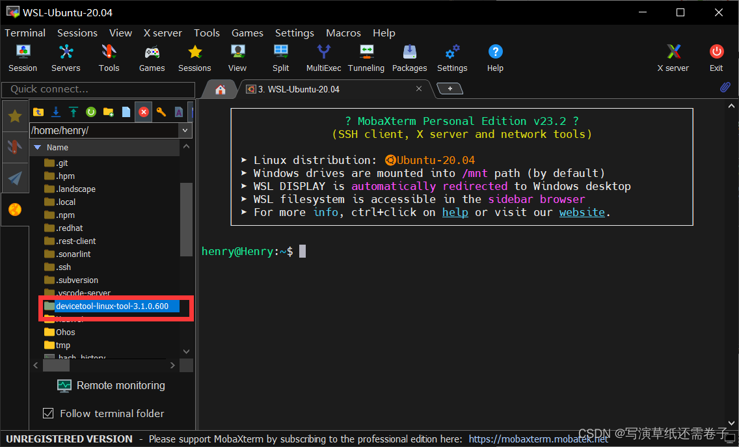
Task: Select the devicetool-linux-tool-3.1.0.600 folder
Action: coord(112,306)
